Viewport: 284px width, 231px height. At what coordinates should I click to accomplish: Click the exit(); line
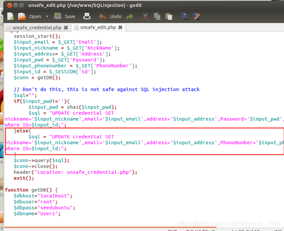click(24, 178)
